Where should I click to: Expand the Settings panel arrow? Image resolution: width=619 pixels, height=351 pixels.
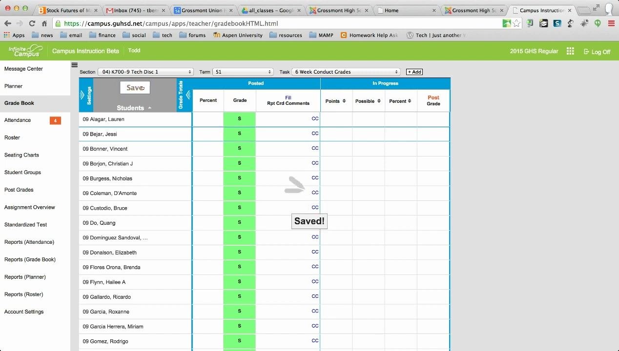(x=82, y=96)
